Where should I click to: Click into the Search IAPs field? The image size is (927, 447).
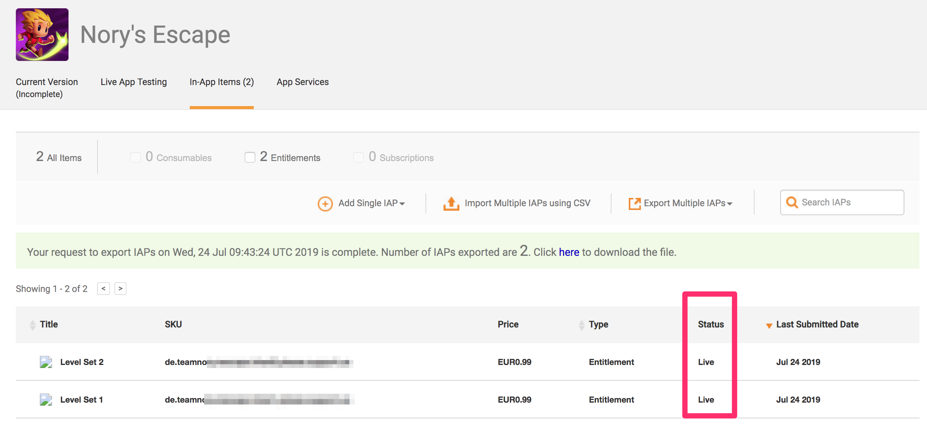[x=849, y=202]
